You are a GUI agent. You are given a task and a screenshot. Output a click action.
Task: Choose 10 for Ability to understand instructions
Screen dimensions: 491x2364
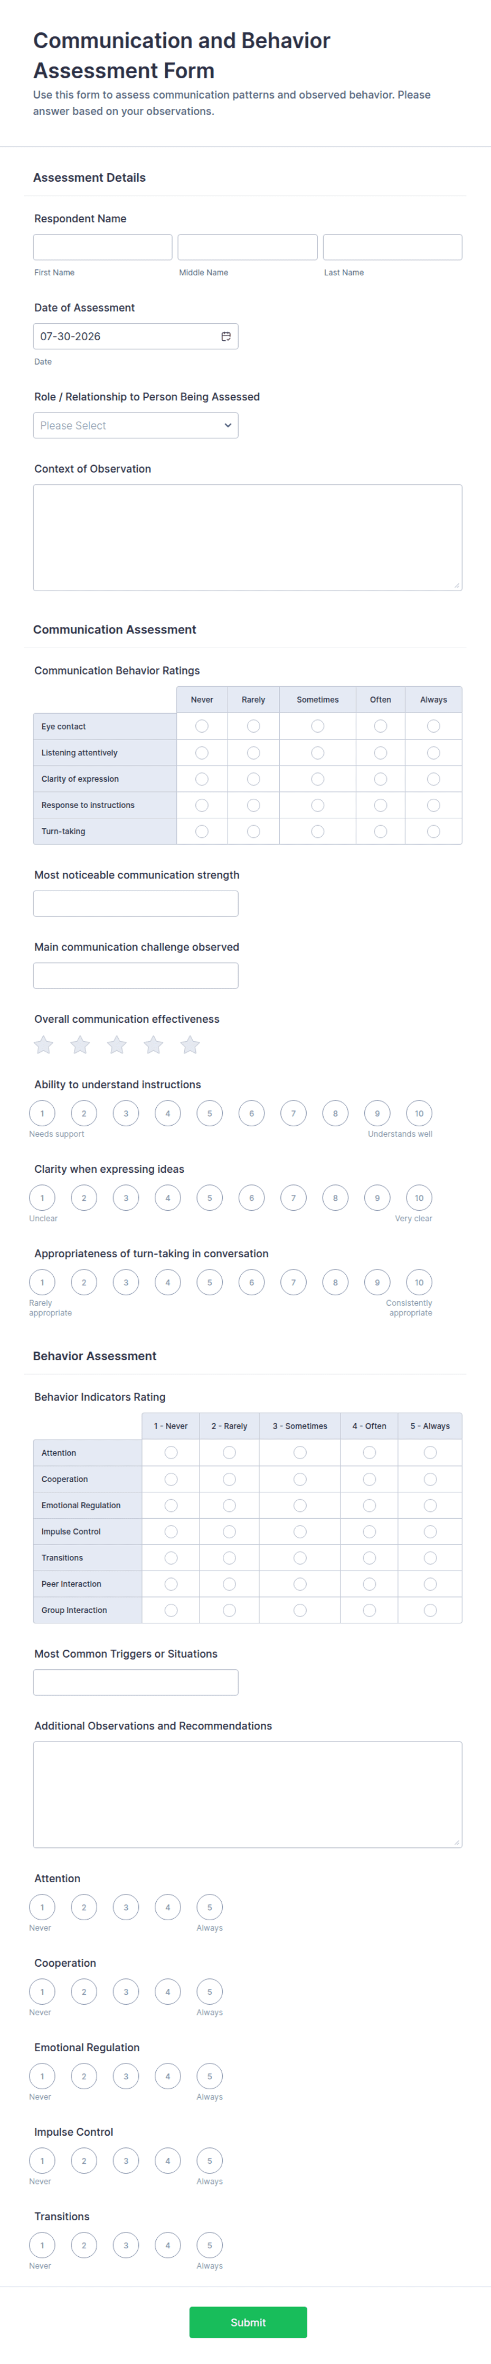(419, 1113)
